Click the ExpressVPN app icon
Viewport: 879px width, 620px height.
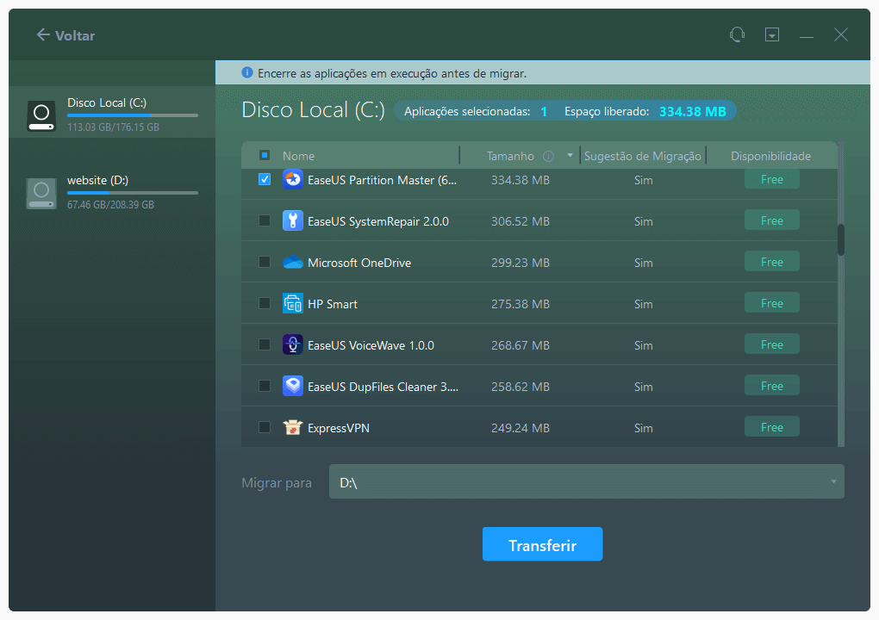click(293, 428)
